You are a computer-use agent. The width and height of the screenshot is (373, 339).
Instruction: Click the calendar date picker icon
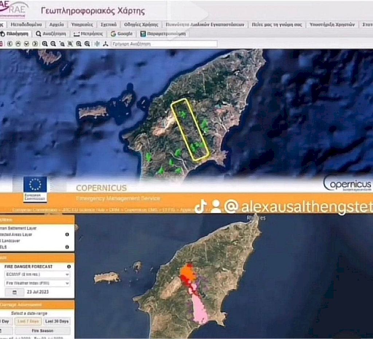pyautogui.click(x=15, y=292)
